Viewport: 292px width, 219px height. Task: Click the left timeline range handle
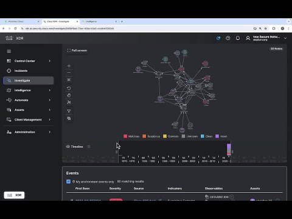116,151
